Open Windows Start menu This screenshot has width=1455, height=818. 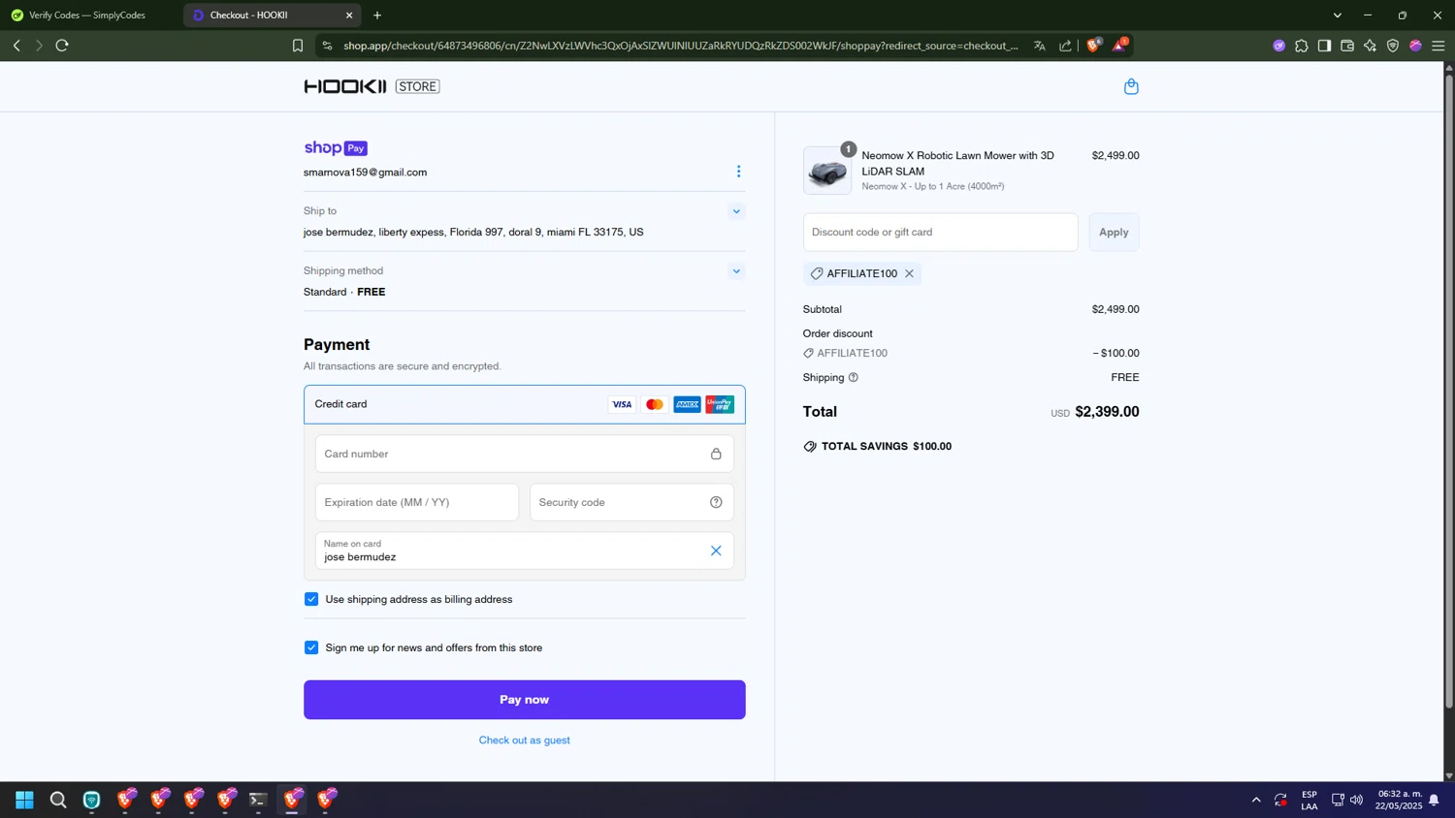point(25,800)
